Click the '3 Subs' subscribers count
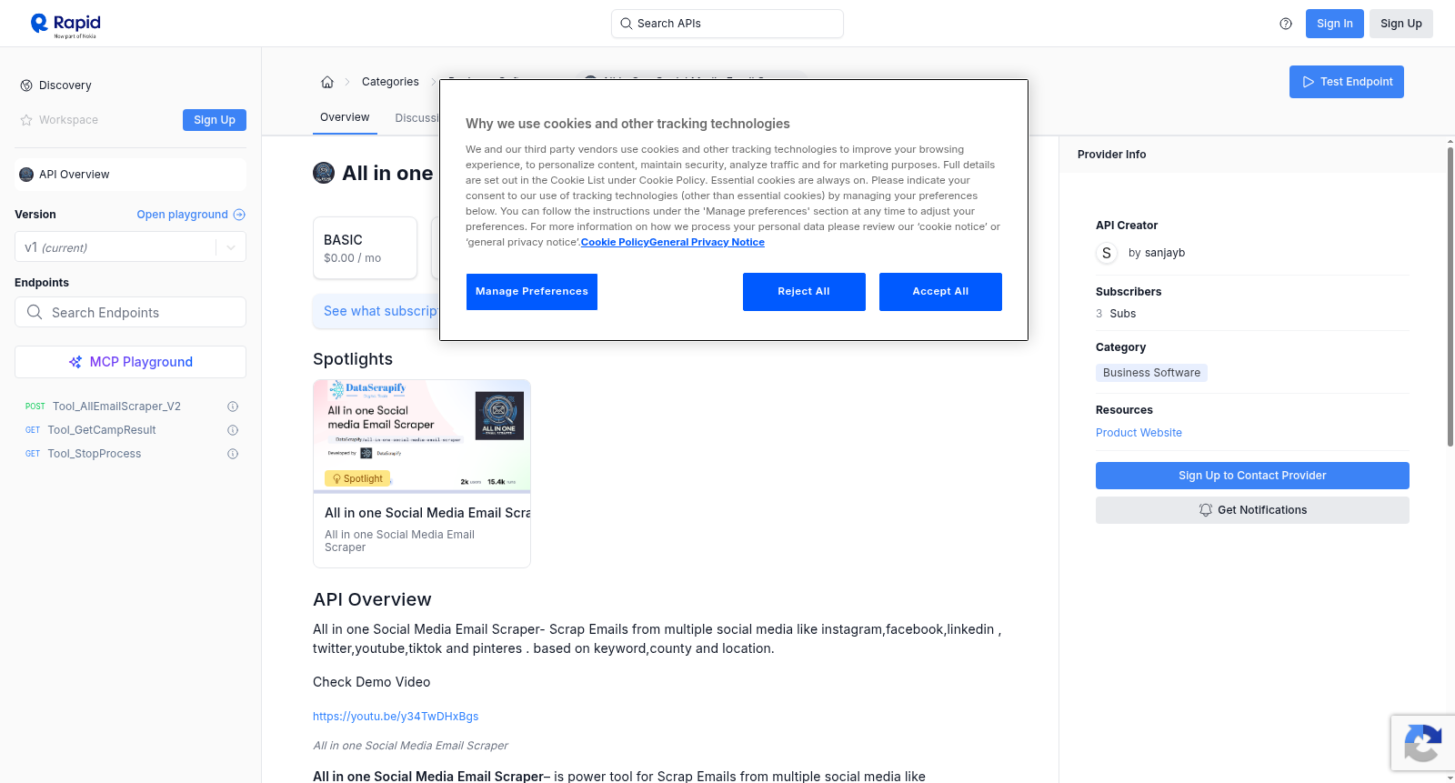Image resolution: width=1455 pixels, height=783 pixels. (x=1116, y=314)
